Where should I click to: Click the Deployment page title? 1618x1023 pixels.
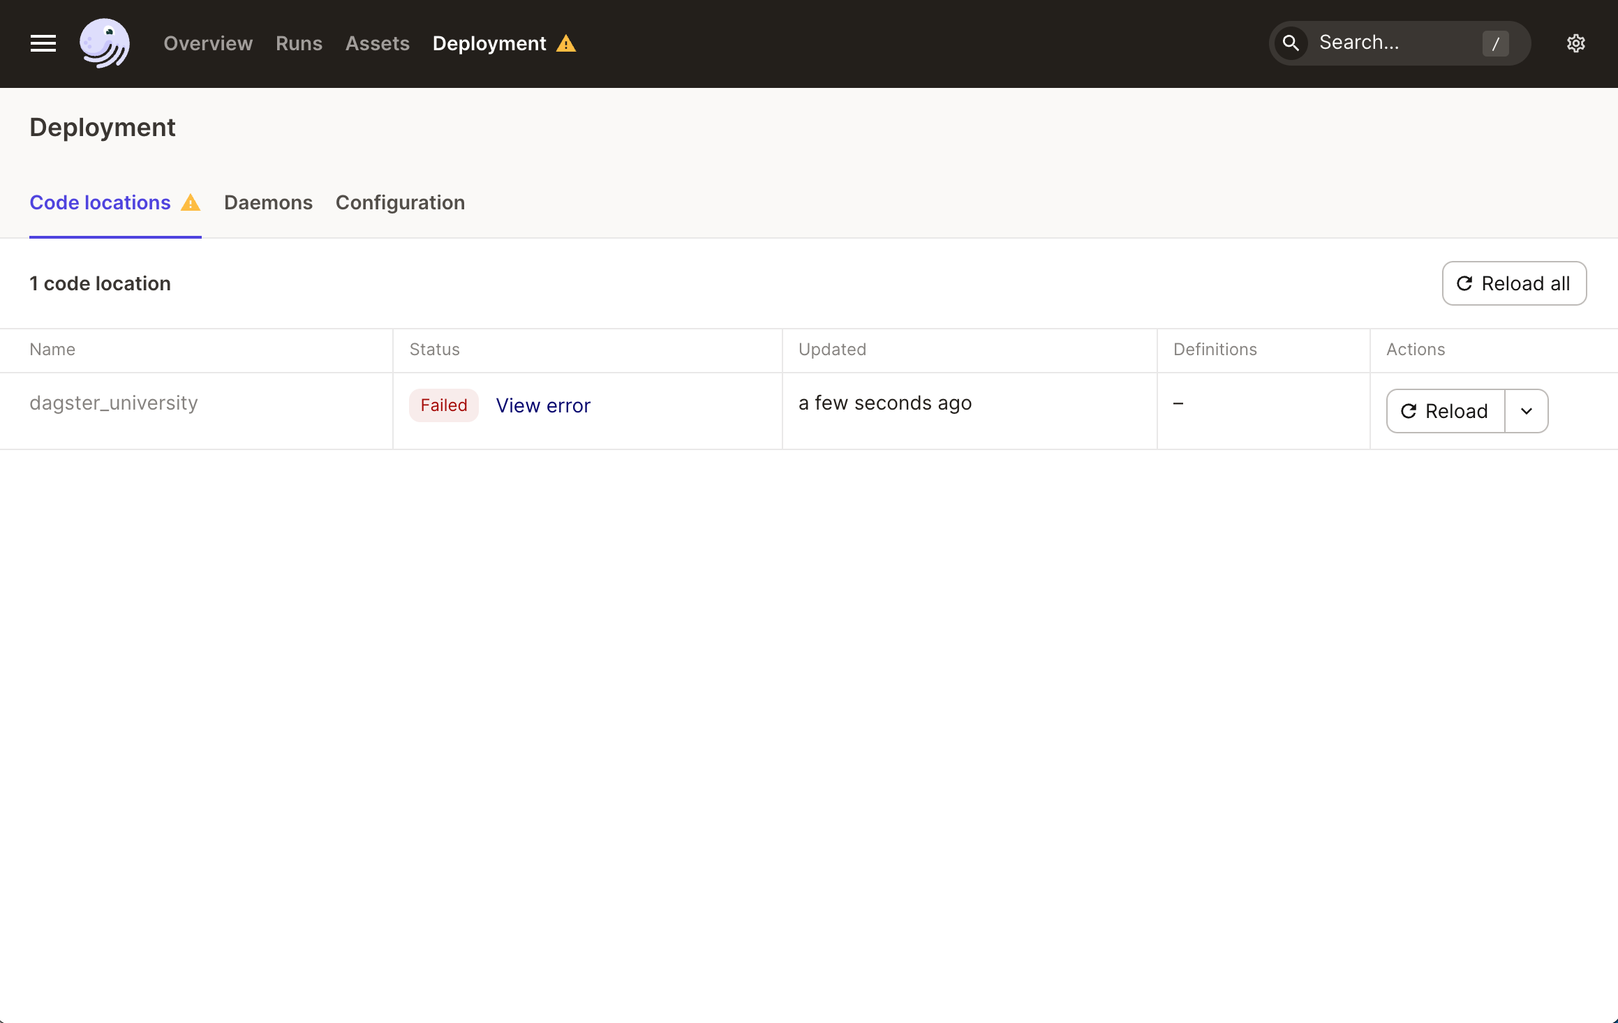103,128
